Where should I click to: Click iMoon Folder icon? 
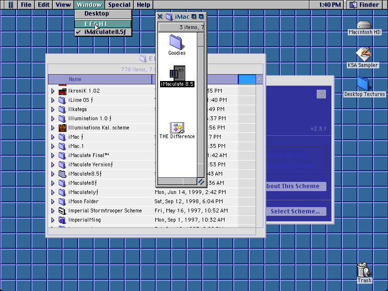coord(63,201)
